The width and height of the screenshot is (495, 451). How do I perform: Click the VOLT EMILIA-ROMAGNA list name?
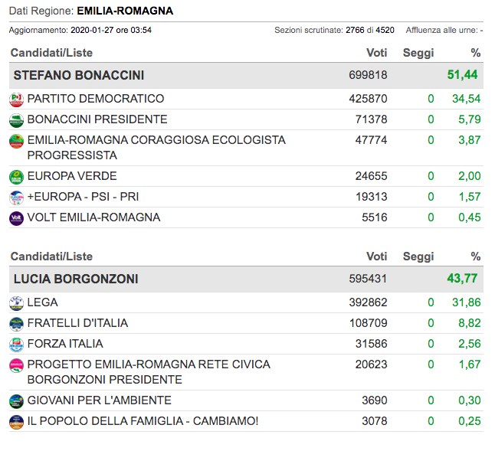coord(93,217)
